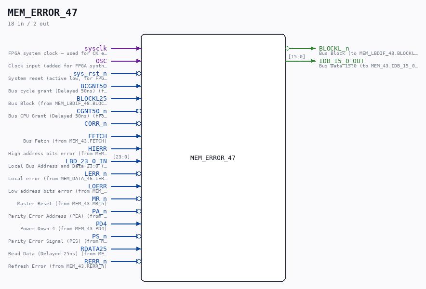Screen dimensions: 426x289
Task: Click the CGNT50_n port label
Action: coord(92,111)
